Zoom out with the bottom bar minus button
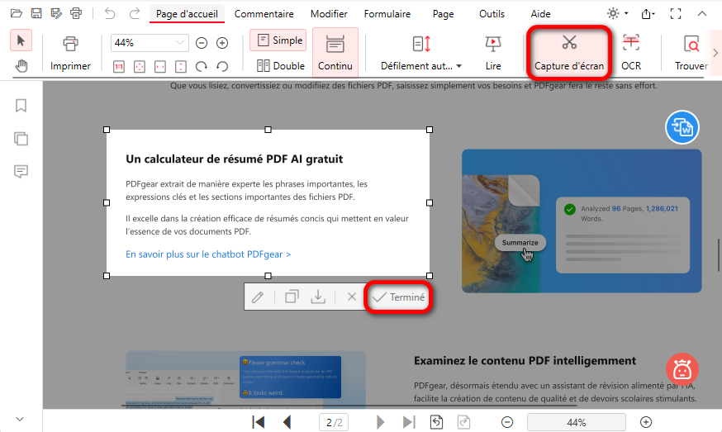Image resolution: width=722 pixels, height=432 pixels. click(507, 422)
